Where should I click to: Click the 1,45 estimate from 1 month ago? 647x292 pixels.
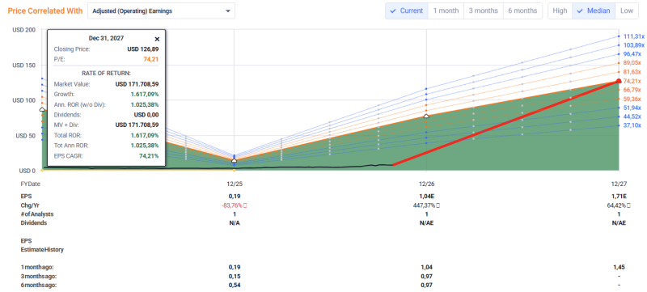(x=619, y=267)
